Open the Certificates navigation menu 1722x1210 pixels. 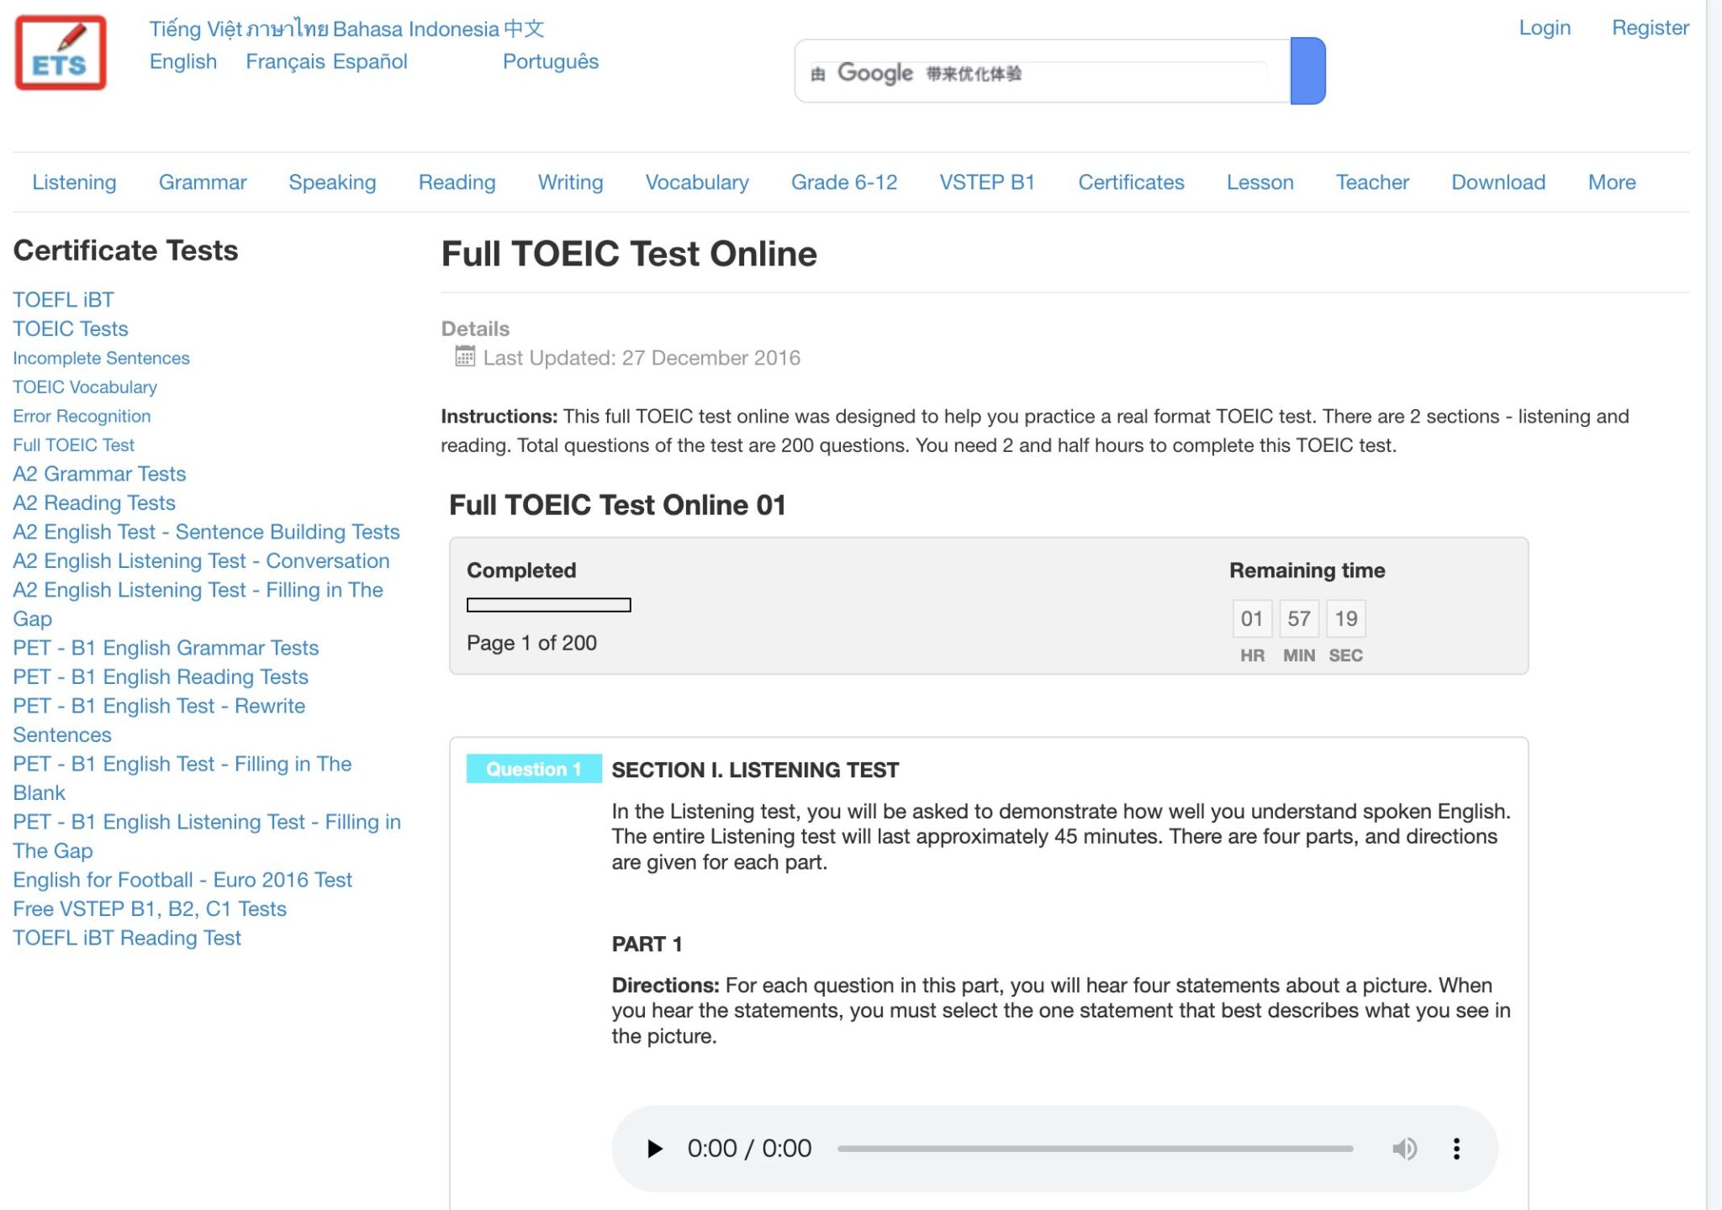pos(1131,182)
